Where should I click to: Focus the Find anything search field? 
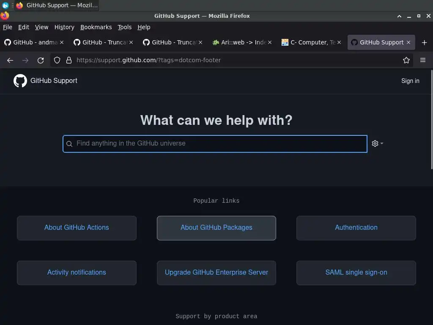pos(215,144)
